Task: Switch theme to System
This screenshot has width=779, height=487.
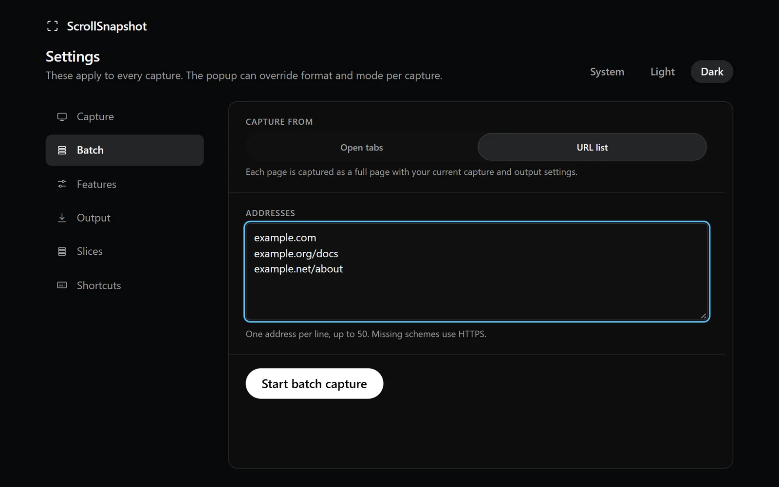Action: tap(607, 72)
